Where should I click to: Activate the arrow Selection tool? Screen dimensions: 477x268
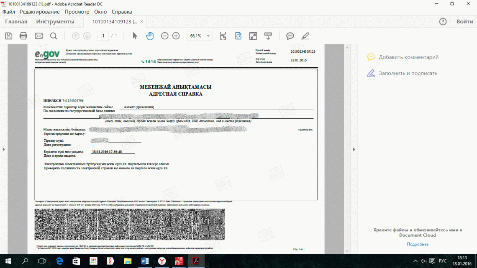135,36
